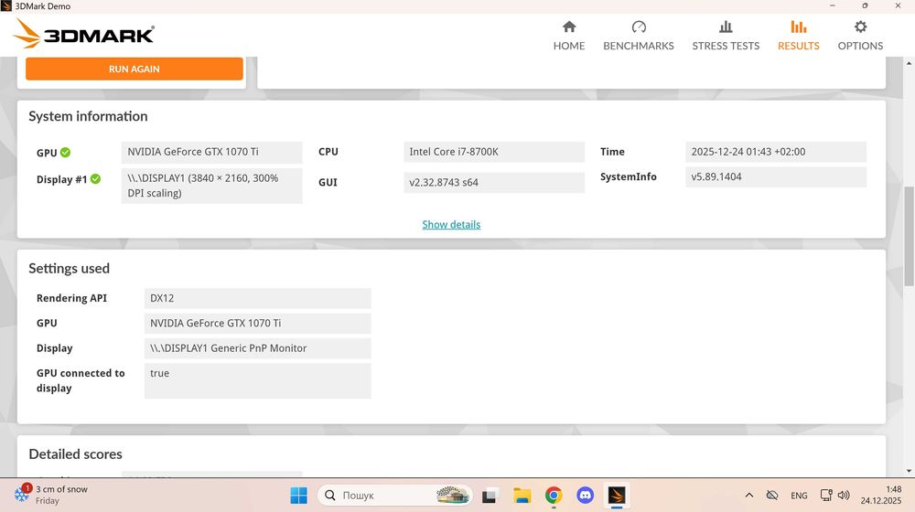Click the cloud sync tray icon
915x512 pixels.
tap(772, 496)
